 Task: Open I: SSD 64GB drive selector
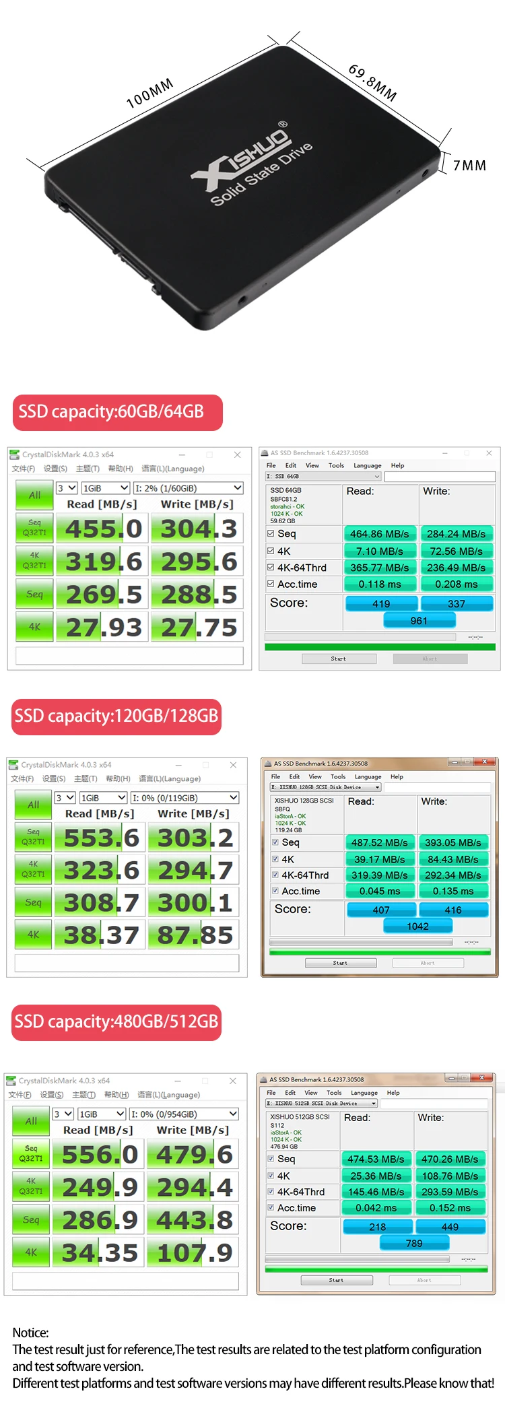tap(323, 476)
